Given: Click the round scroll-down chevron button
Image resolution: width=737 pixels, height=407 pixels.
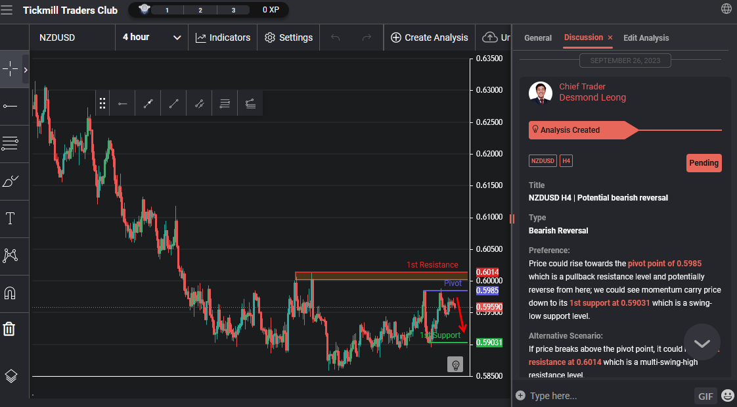Looking at the screenshot, I should point(702,343).
